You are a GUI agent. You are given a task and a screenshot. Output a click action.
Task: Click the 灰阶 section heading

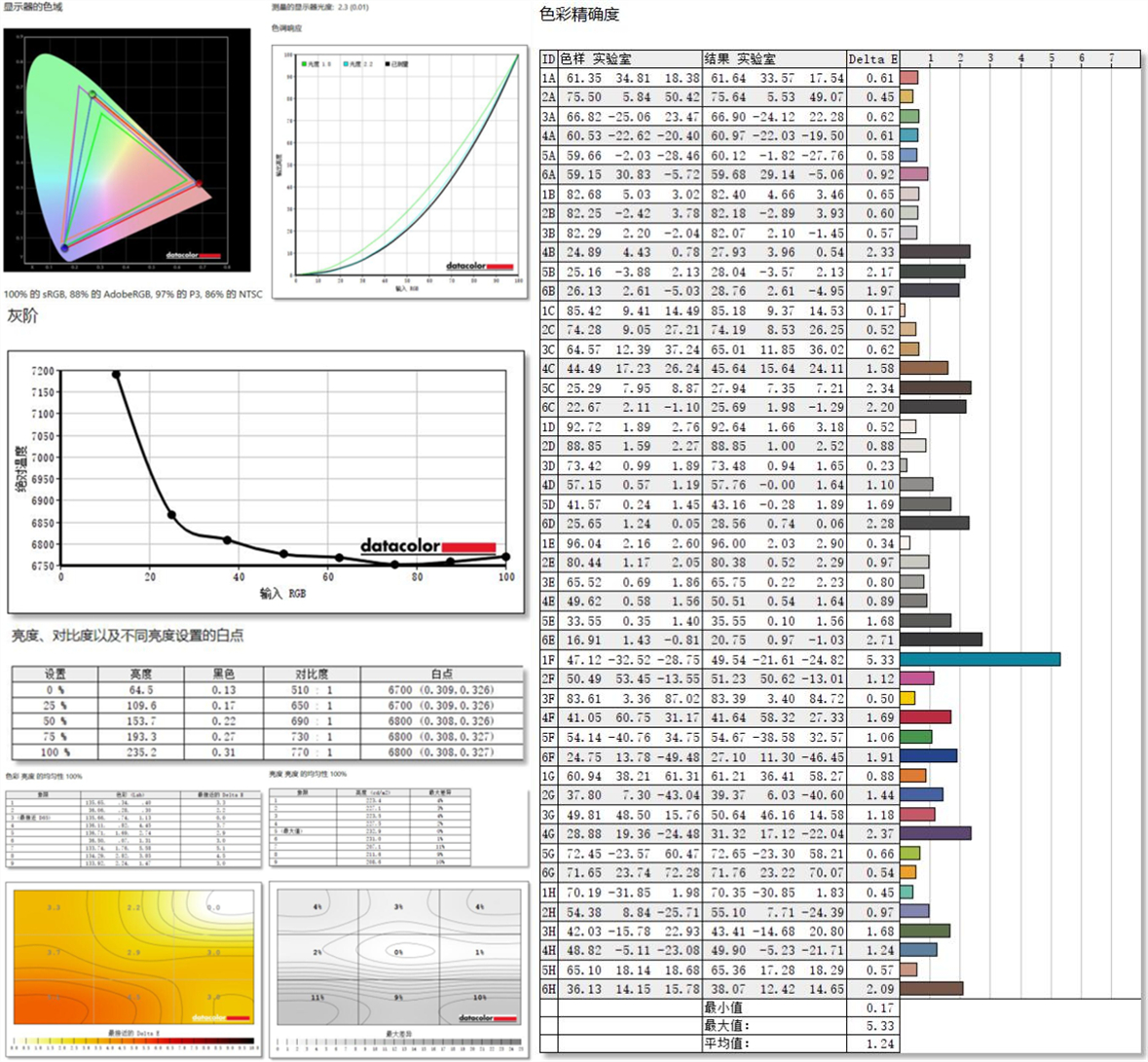tap(22, 315)
